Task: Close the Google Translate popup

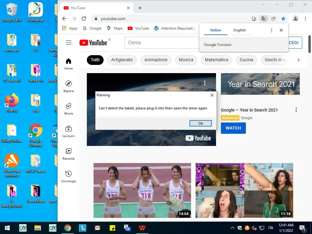Action: [281, 30]
